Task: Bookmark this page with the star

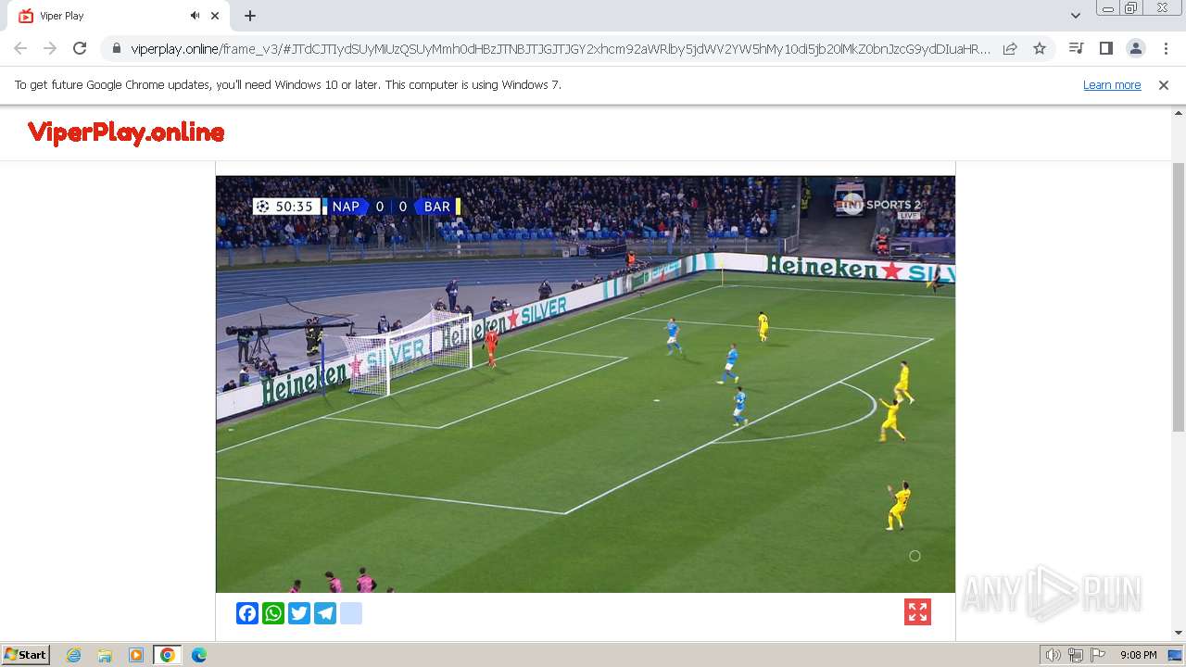Action: (1040, 48)
